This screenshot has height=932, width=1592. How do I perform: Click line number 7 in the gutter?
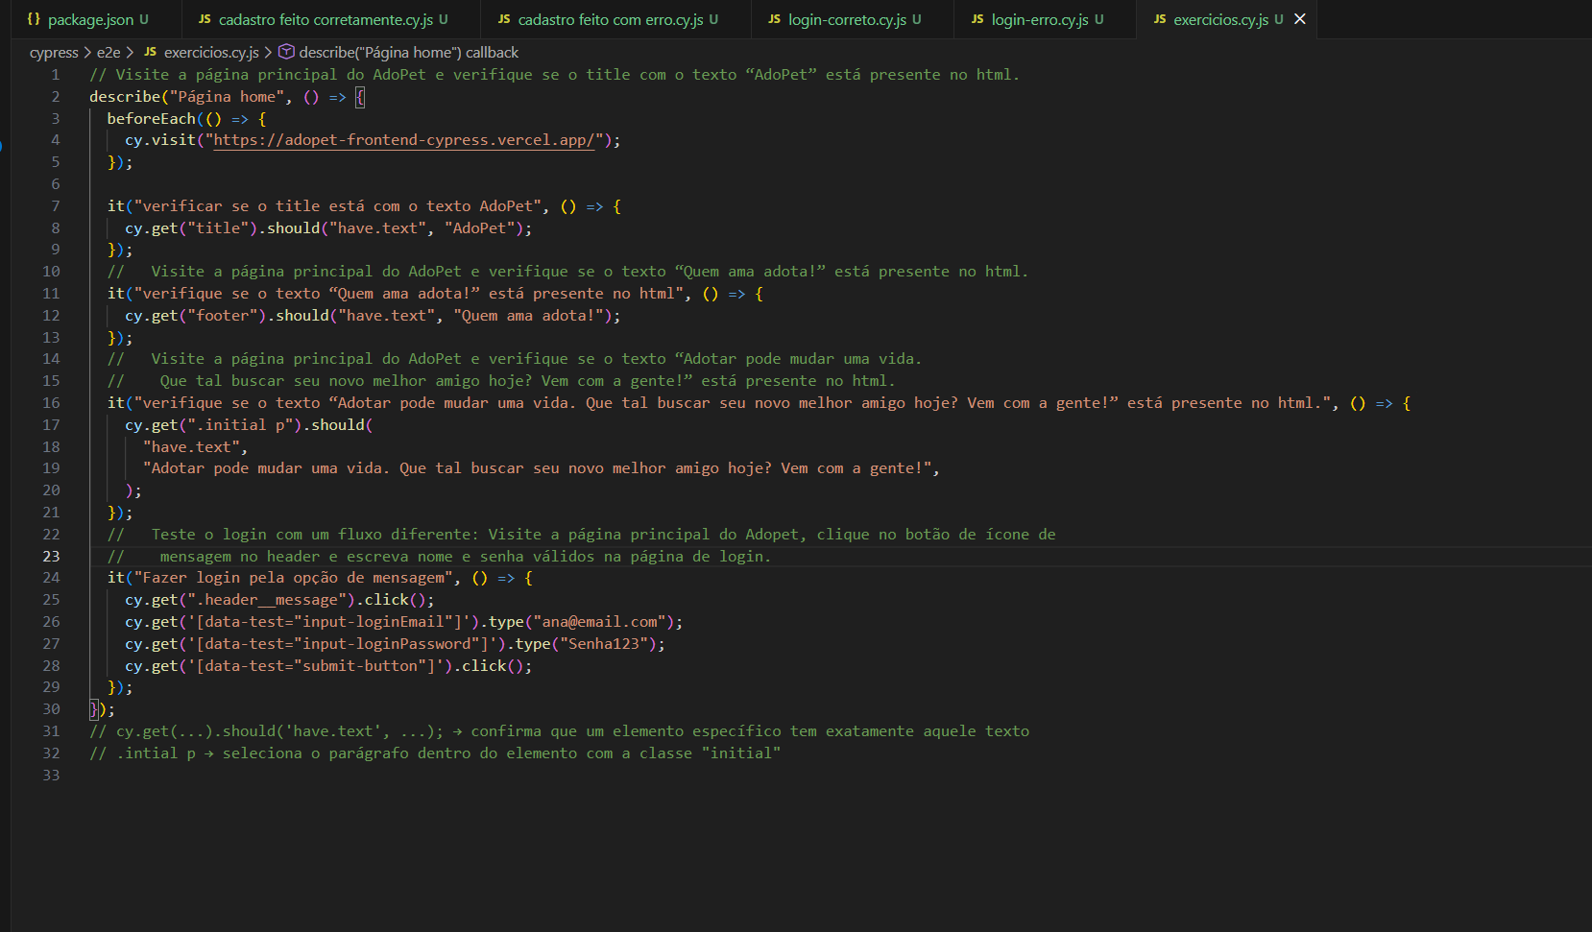coord(55,206)
